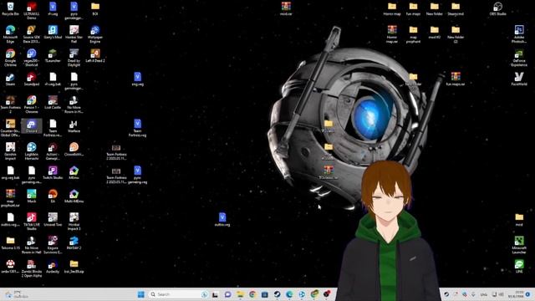Open the mod.rar archive at top center
535x301 pixels.
286,9
